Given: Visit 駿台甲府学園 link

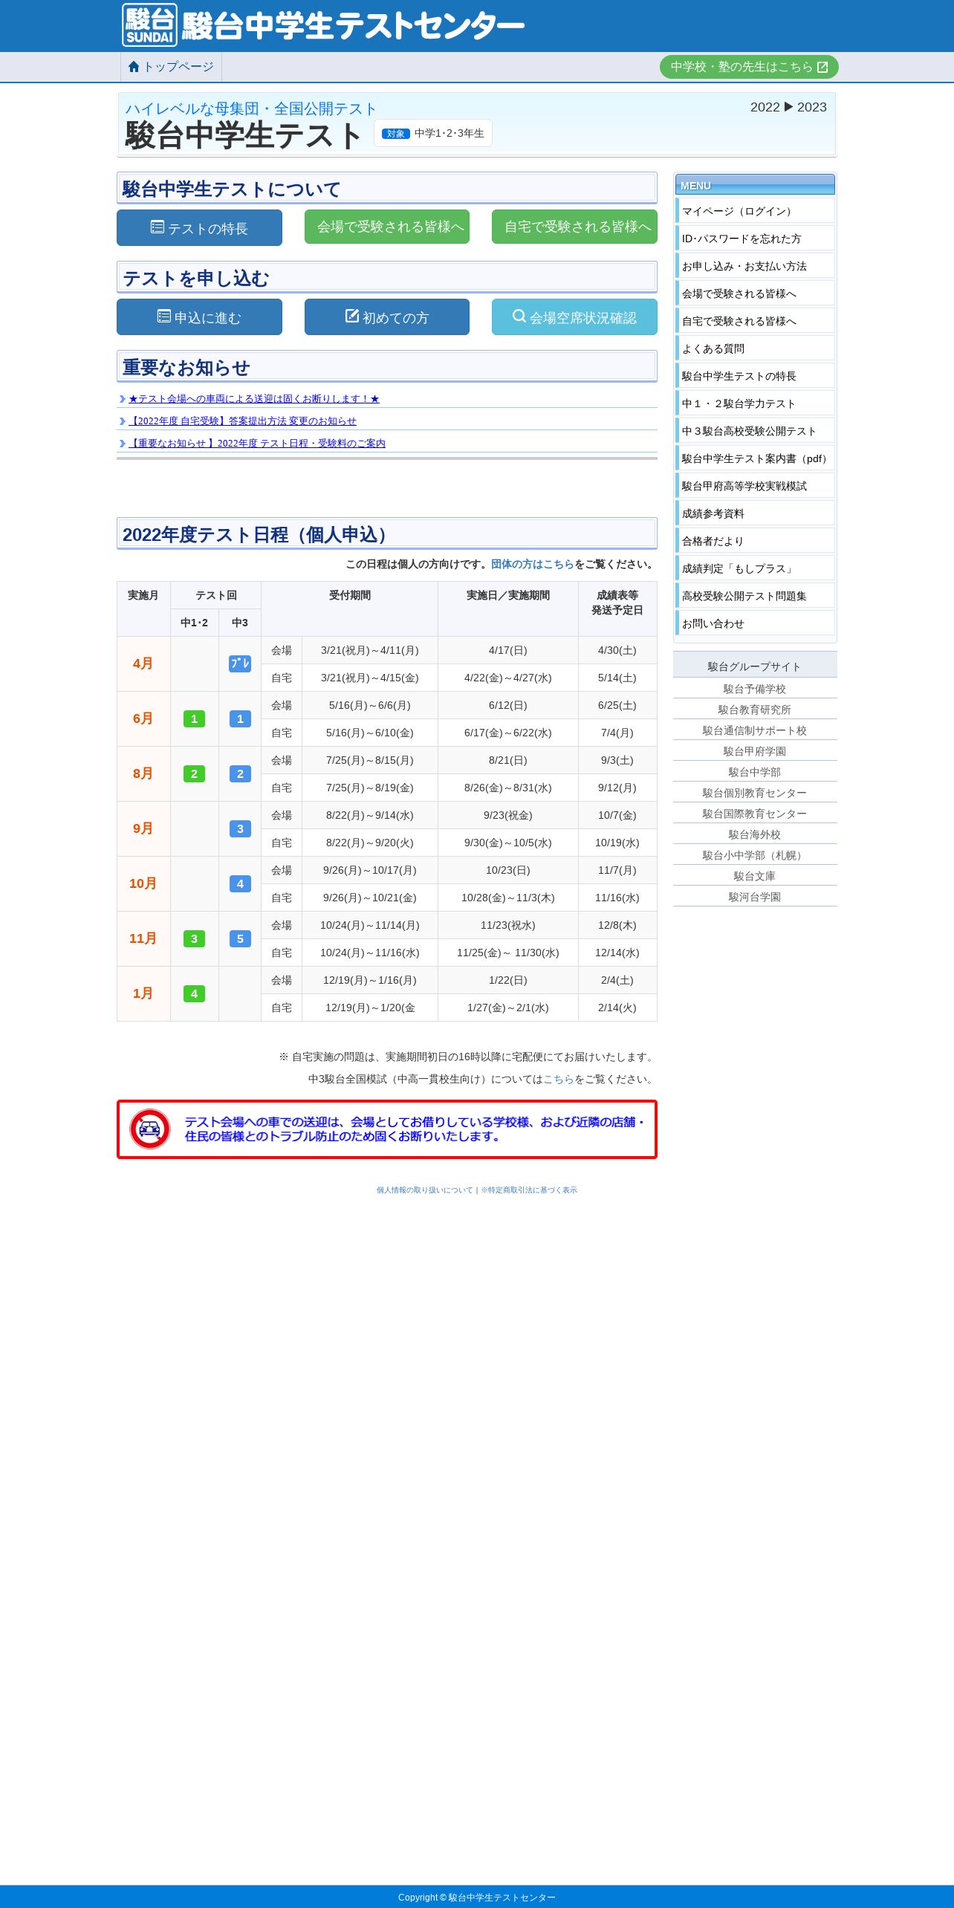Looking at the screenshot, I should click(x=755, y=751).
